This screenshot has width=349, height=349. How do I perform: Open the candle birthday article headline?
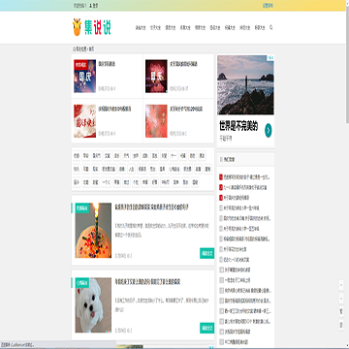(152, 206)
